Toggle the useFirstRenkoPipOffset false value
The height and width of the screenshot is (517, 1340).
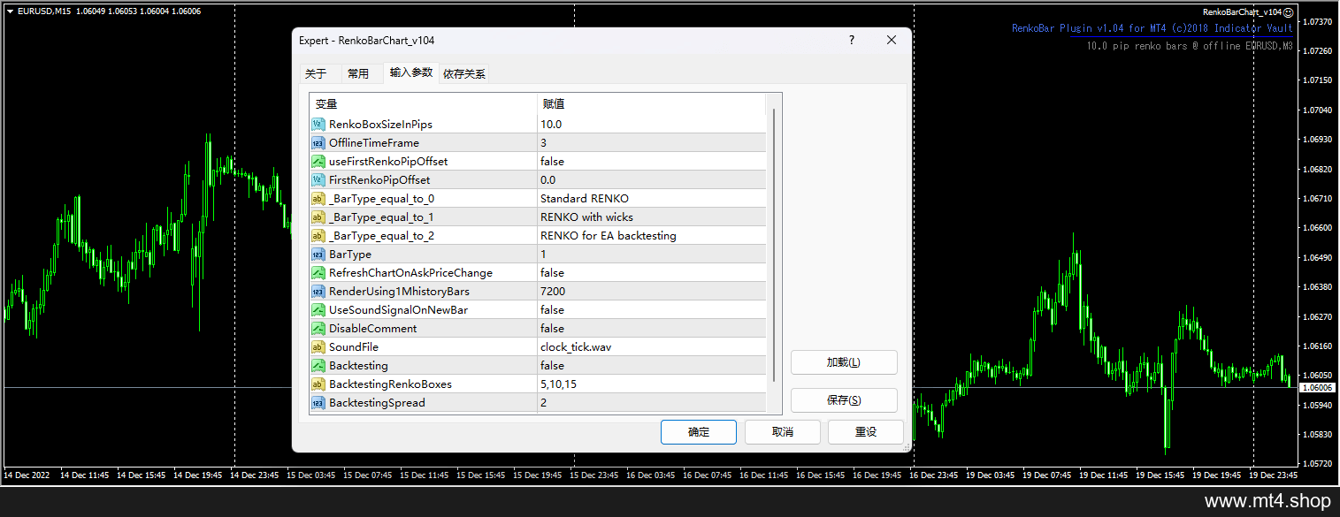[652, 162]
